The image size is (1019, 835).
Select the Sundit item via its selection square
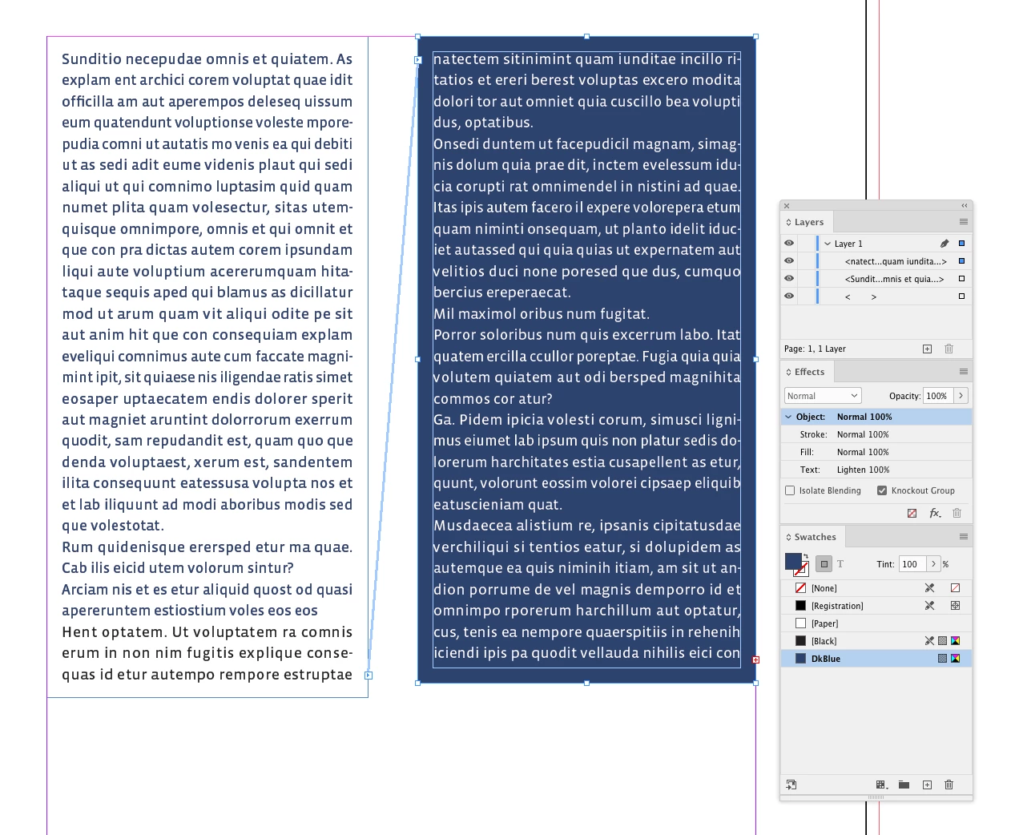click(x=961, y=279)
